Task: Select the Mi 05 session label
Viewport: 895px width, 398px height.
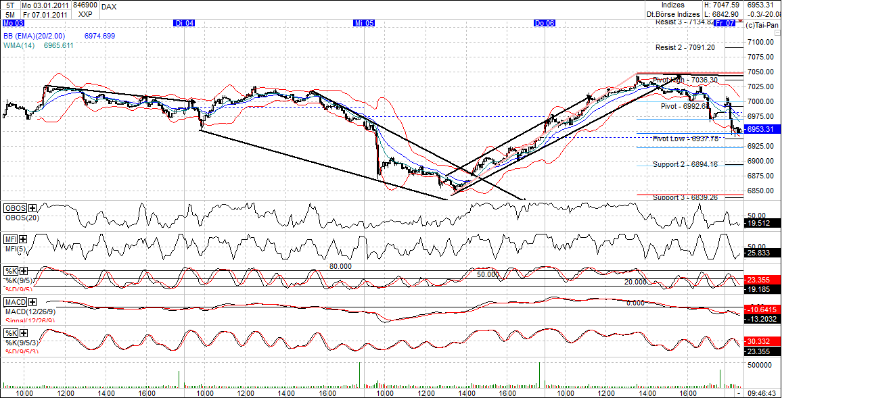Action: (363, 22)
